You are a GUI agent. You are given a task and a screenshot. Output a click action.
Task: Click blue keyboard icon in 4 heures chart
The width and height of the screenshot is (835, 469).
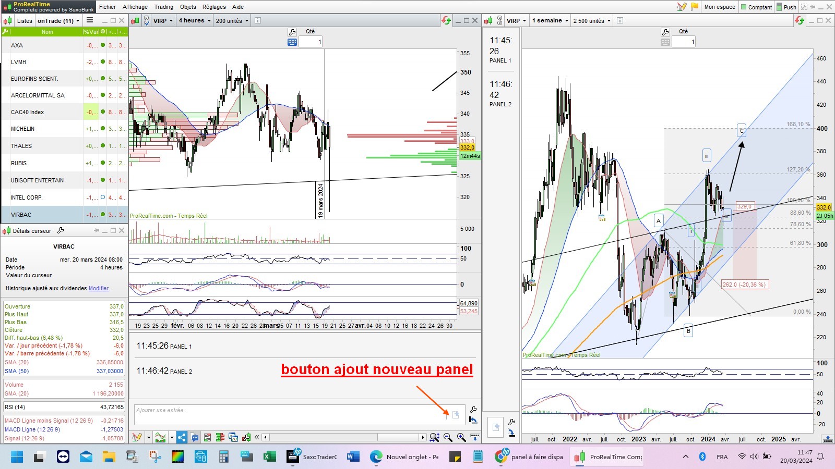(292, 42)
